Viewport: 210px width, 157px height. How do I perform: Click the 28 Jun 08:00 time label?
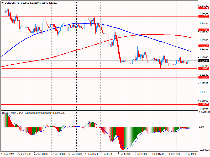91,154
